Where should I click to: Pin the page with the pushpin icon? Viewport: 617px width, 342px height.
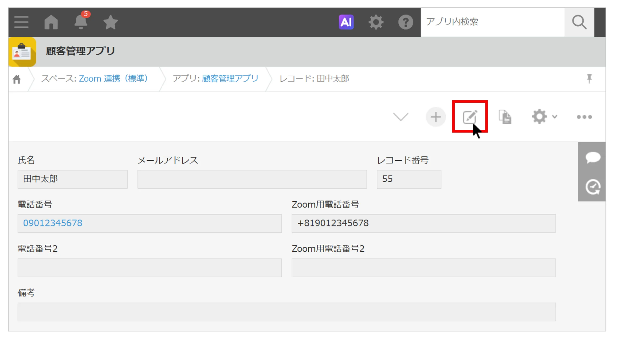(x=589, y=79)
